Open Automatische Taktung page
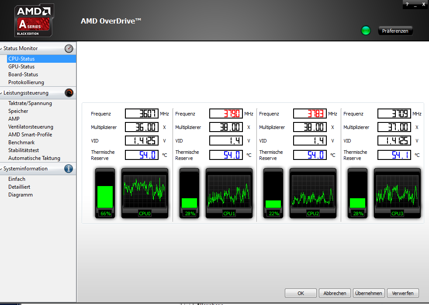 pyautogui.click(x=34, y=158)
